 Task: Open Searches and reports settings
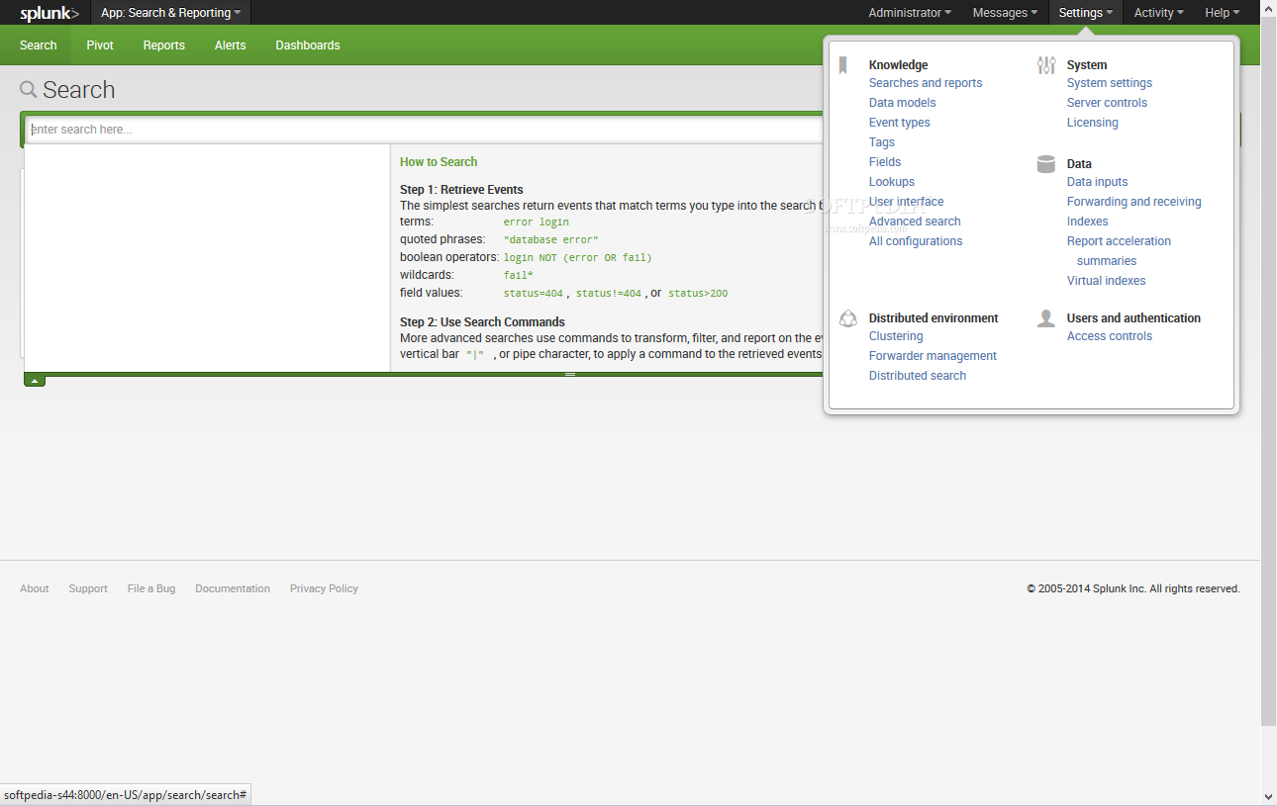(926, 83)
